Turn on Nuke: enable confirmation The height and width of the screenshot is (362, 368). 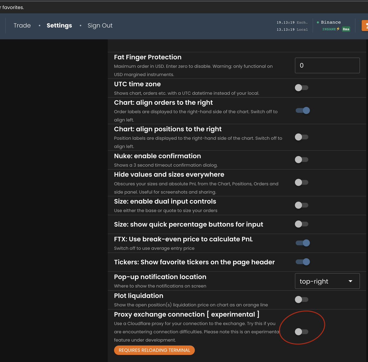[301, 159]
